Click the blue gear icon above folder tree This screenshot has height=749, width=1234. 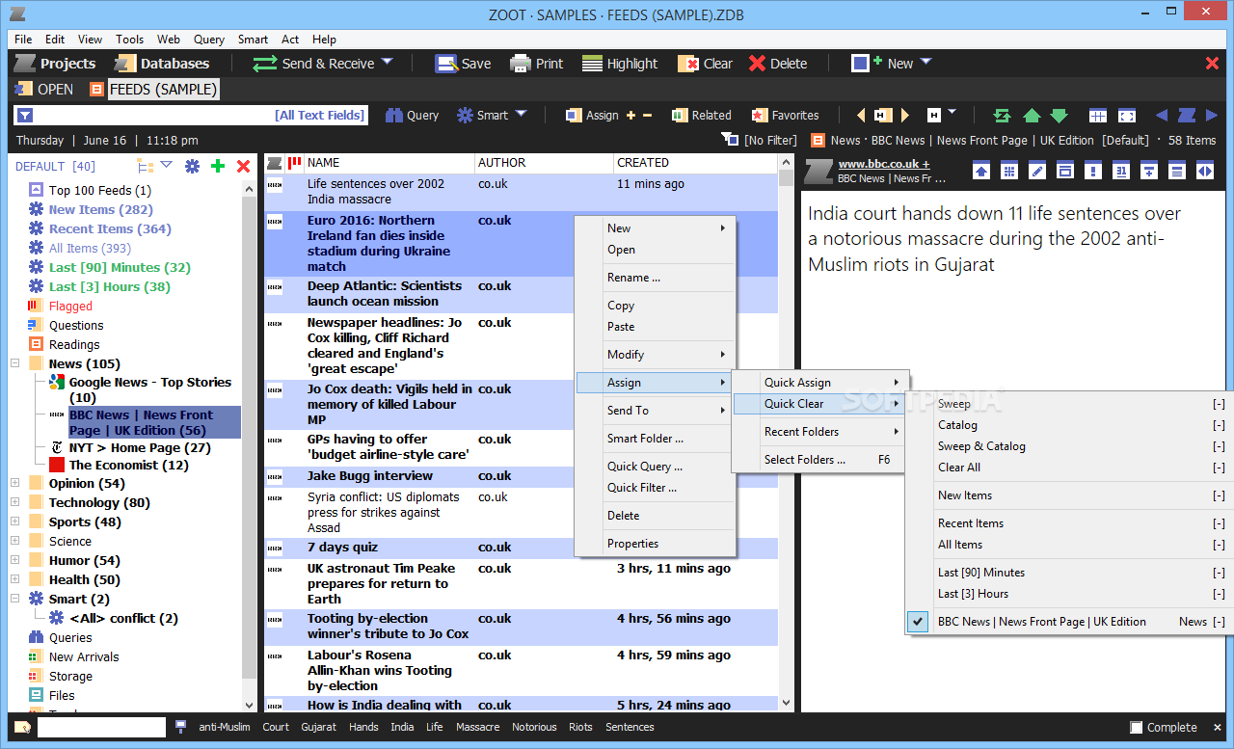coord(192,166)
